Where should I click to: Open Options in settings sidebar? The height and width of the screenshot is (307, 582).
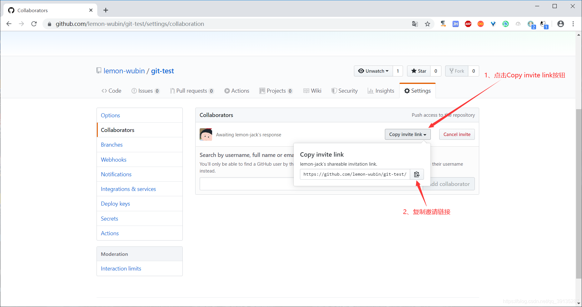pyautogui.click(x=140, y=115)
